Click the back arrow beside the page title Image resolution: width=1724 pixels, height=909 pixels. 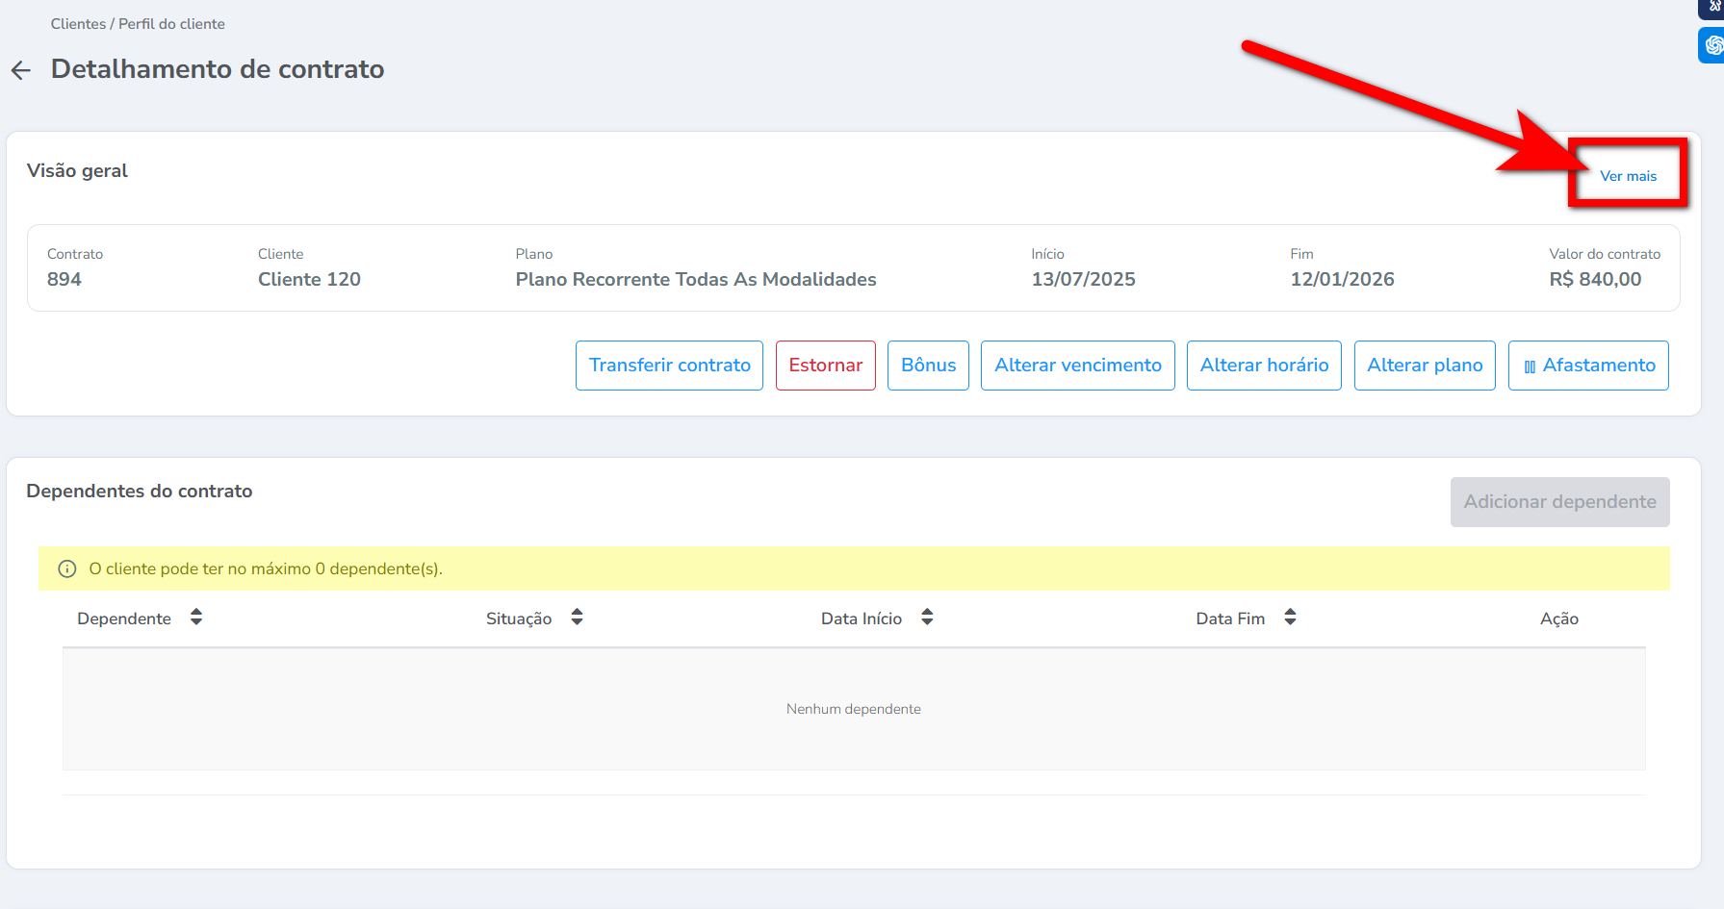[x=21, y=70]
